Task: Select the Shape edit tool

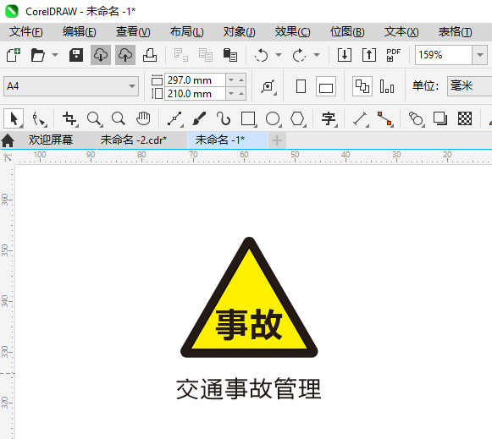Action: [x=39, y=119]
